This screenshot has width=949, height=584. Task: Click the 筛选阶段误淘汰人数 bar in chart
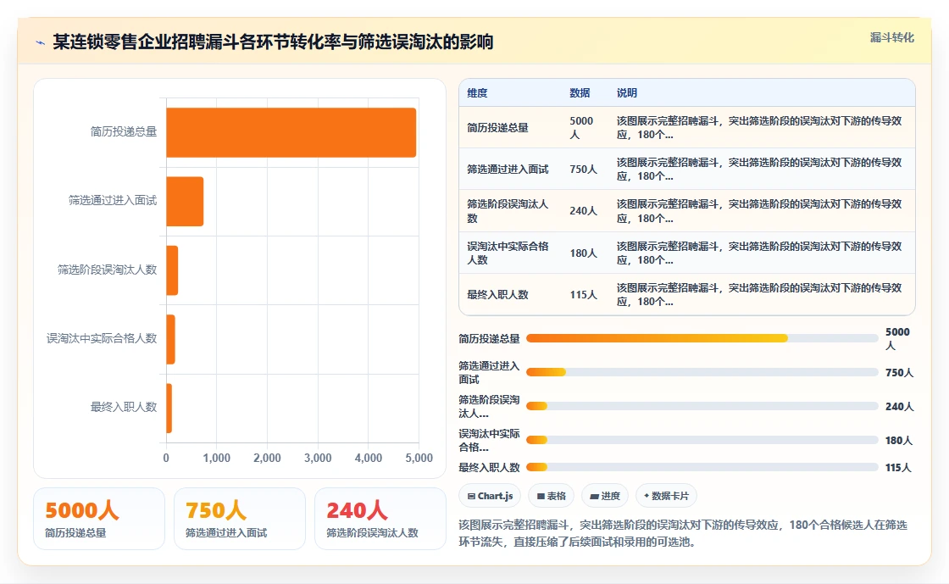172,270
